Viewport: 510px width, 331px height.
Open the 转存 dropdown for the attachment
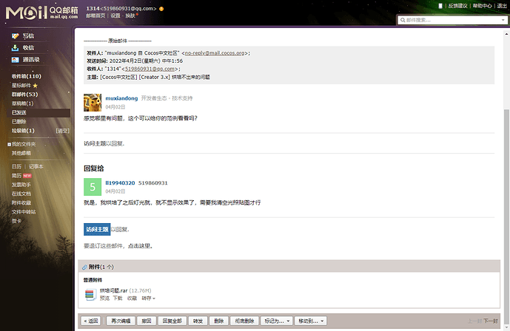(x=148, y=298)
